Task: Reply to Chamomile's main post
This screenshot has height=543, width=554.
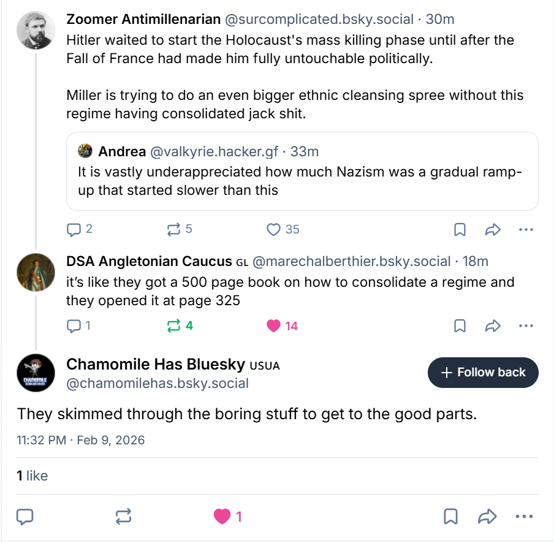Action: (x=25, y=517)
